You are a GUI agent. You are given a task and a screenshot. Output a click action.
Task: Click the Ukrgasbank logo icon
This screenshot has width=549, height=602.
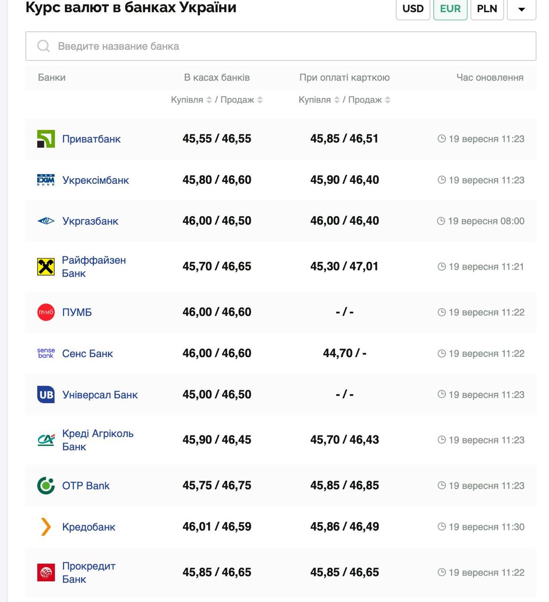click(x=46, y=221)
